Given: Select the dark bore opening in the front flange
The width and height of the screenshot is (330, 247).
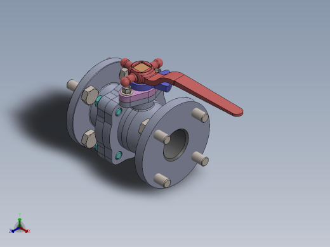Looking at the screenshot, I should [x=176, y=144].
